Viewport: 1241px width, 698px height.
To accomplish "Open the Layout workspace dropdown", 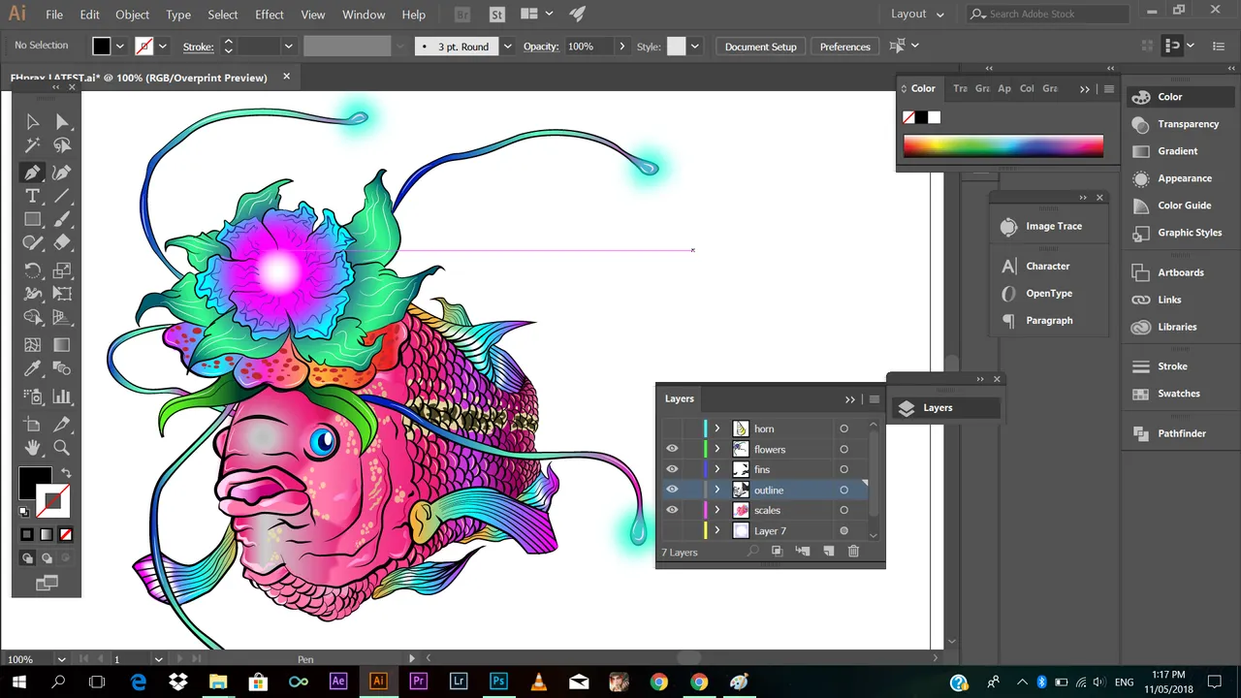I will (917, 15).
